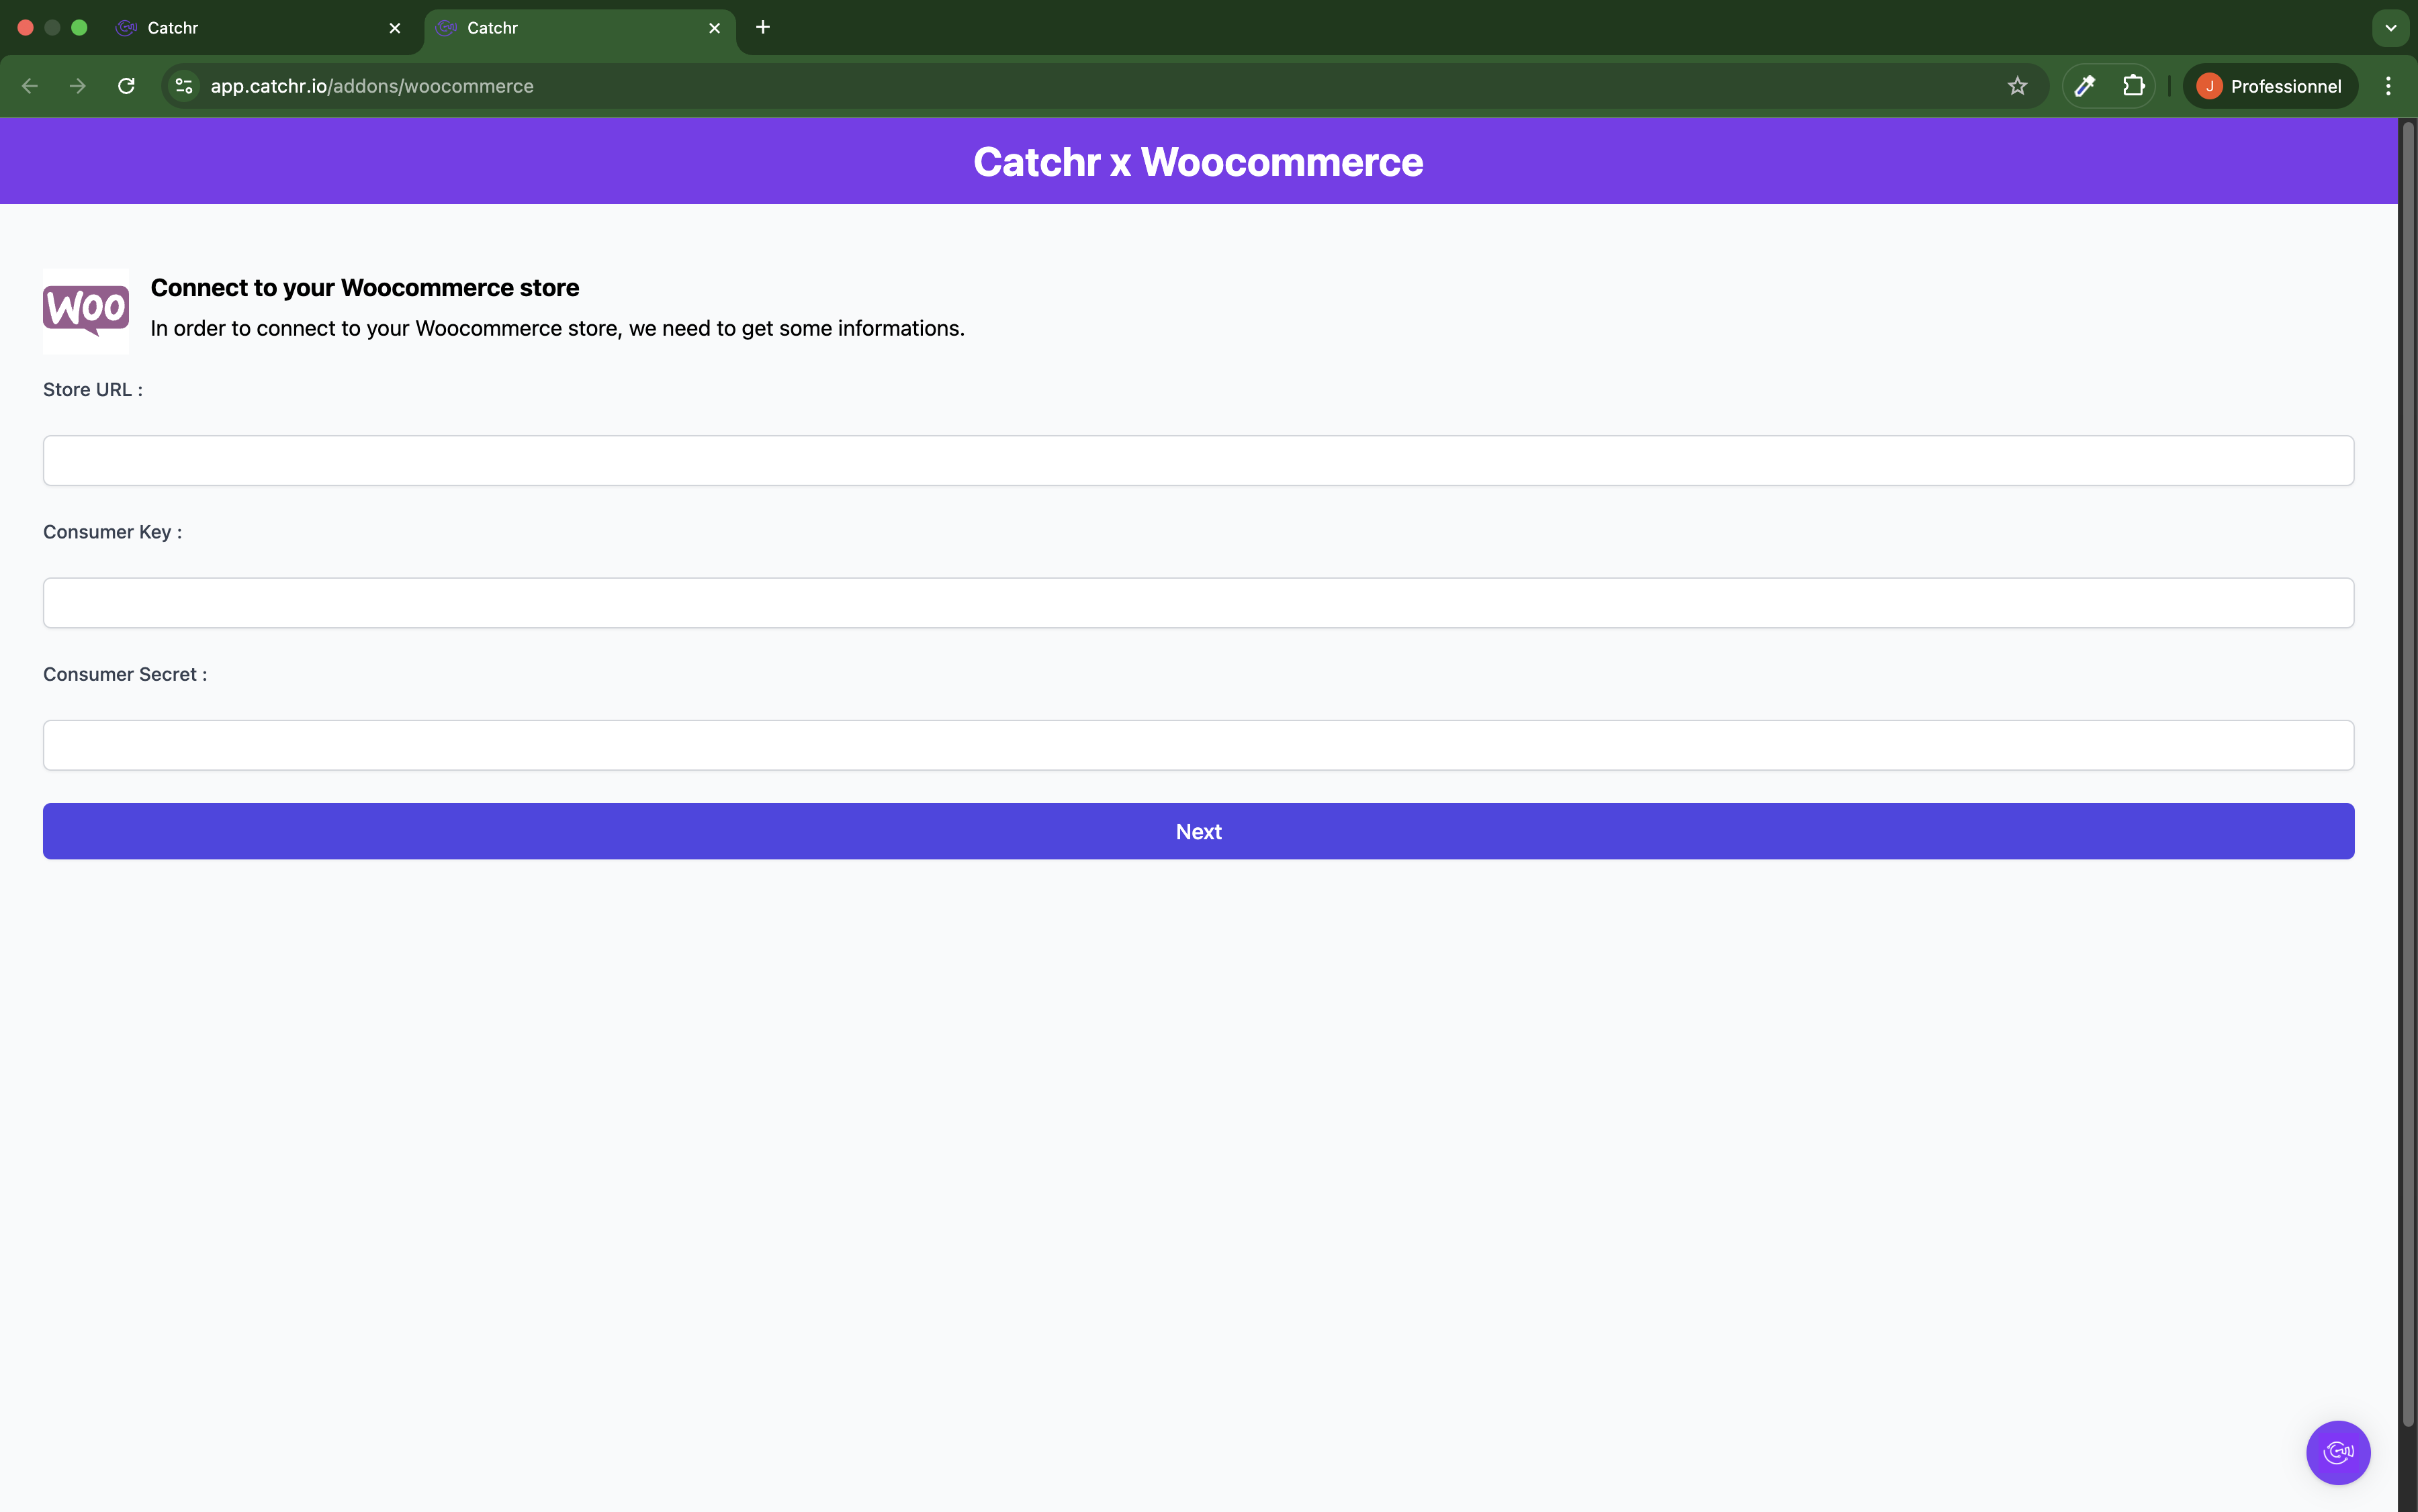Bookmark this page with the star icon
The image size is (2418, 1512).
[x=2017, y=86]
